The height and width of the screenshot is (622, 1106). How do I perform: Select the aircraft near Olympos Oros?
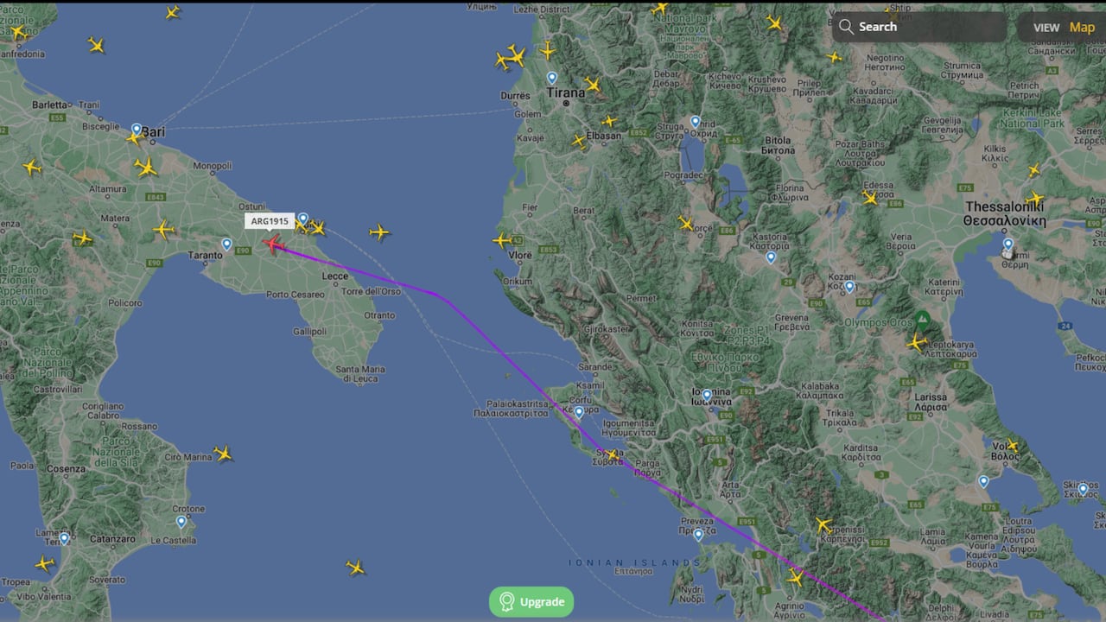coord(917,343)
